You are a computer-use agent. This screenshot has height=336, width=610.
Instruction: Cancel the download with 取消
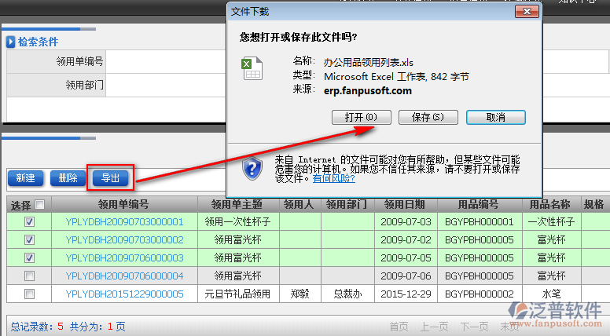pos(495,117)
